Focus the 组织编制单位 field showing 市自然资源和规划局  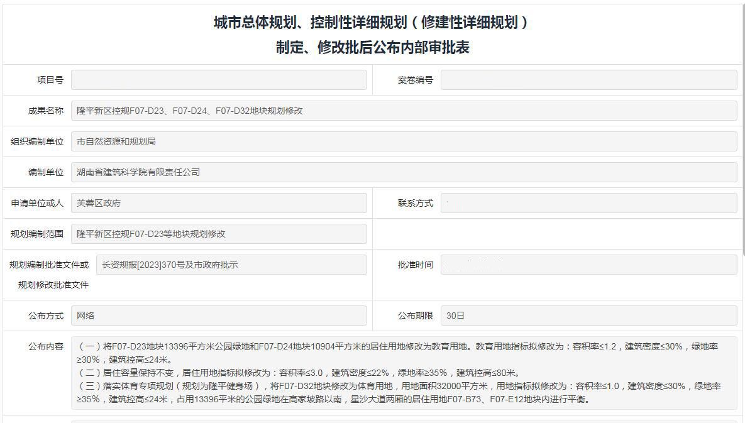(x=403, y=141)
